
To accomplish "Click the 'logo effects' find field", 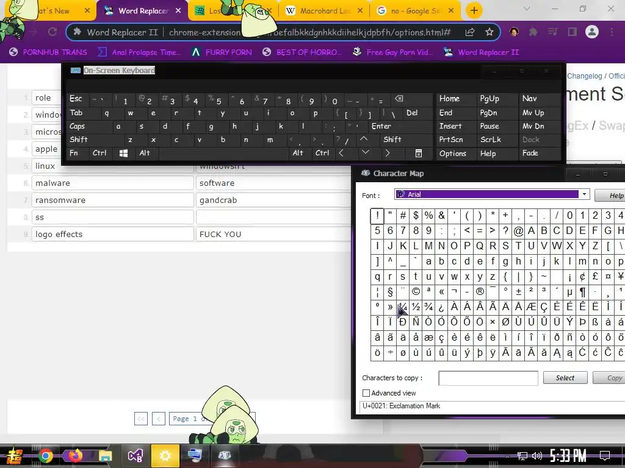I will coord(113,235).
